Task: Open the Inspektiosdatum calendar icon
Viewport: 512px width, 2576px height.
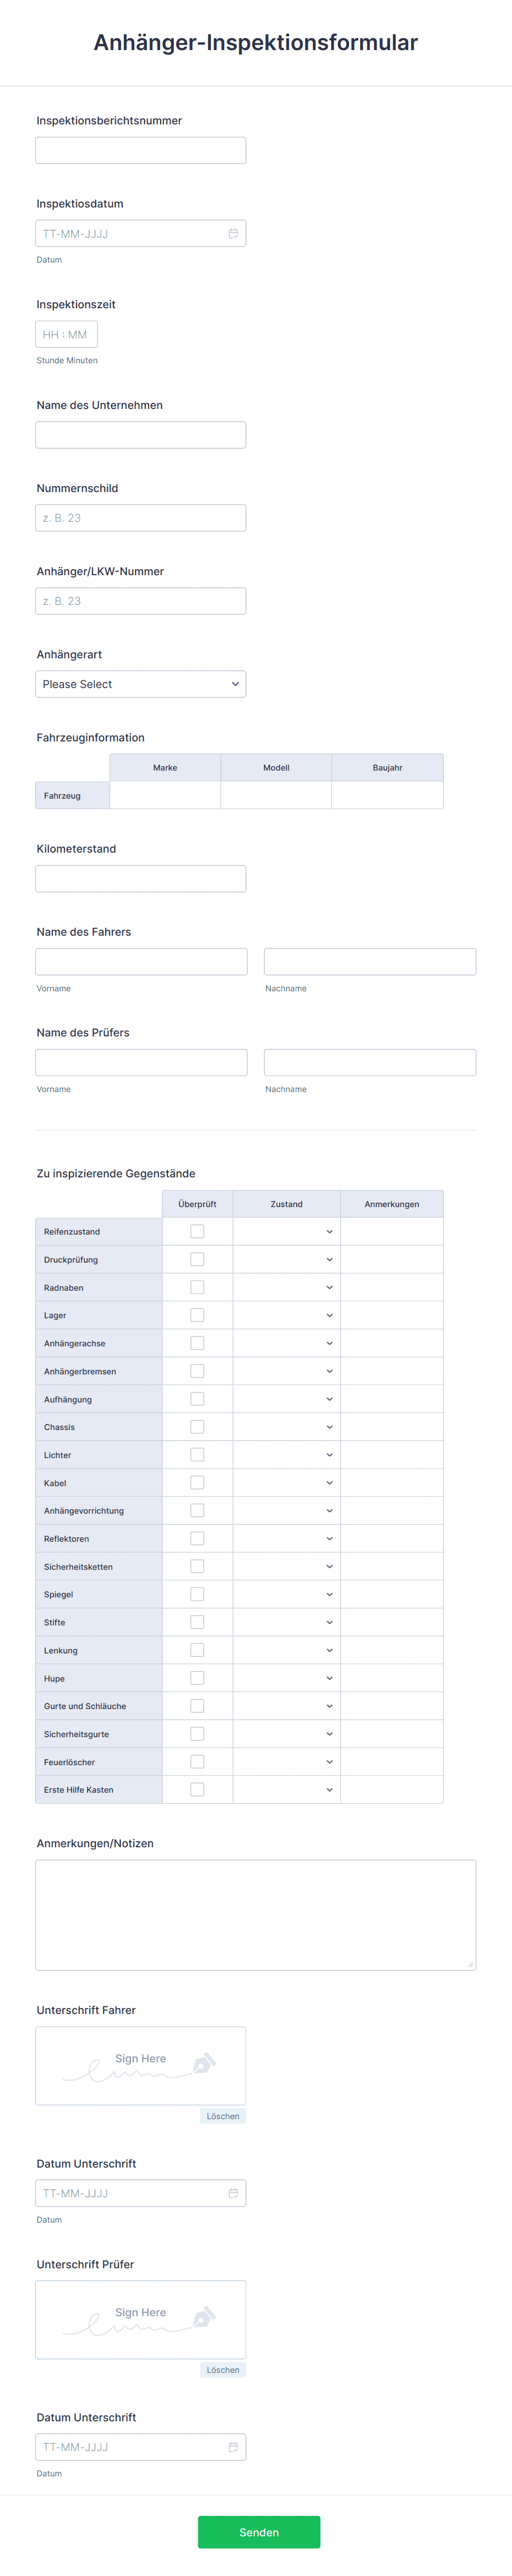Action: point(233,234)
